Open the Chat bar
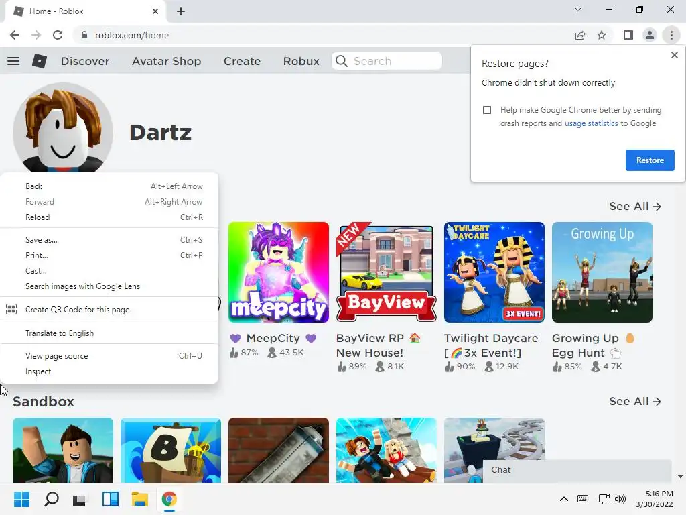This screenshot has width=686, height=515. tap(577, 470)
